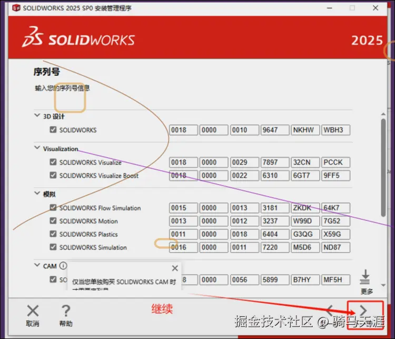This screenshot has width=395, height=339.
Task: Click the scrollbar down arrow
Action: tap(383, 285)
